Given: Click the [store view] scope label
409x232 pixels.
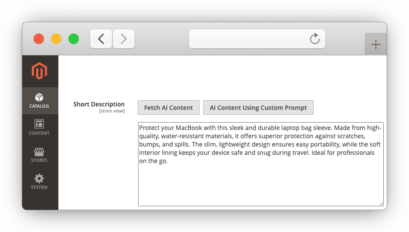Looking at the screenshot, I should coord(112,111).
